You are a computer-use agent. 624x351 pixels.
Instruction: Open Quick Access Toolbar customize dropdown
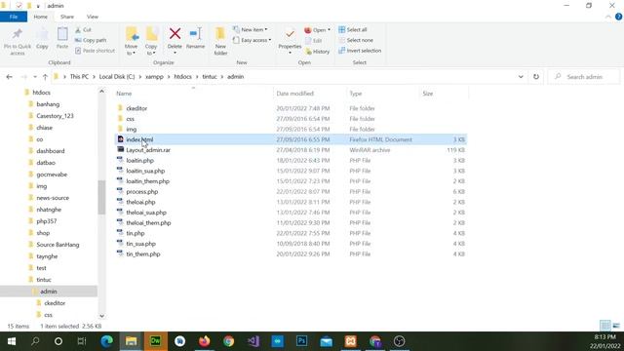click(38, 6)
